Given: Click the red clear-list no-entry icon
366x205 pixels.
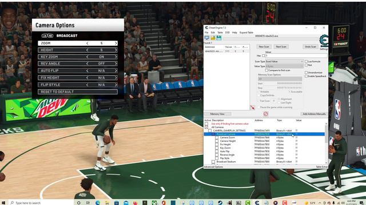Looking at the screenshot, I should (265, 114).
